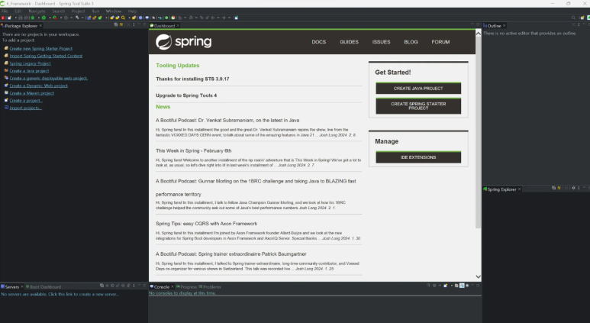
Task: Click the Create a Maven project link
Action: [31, 93]
